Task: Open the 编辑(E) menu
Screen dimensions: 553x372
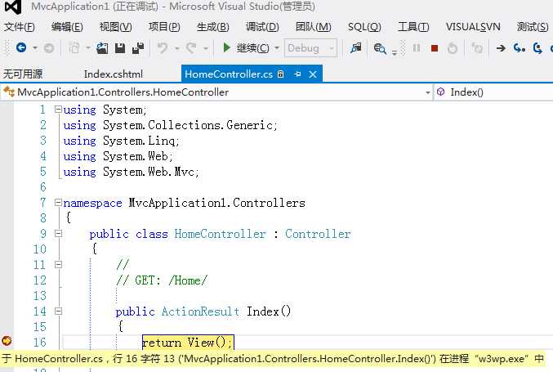Action: [67, 27]
